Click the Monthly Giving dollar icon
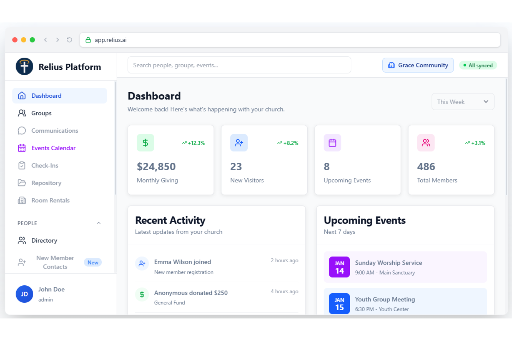Screen dimensions: 512x341 tap(145, 143)
